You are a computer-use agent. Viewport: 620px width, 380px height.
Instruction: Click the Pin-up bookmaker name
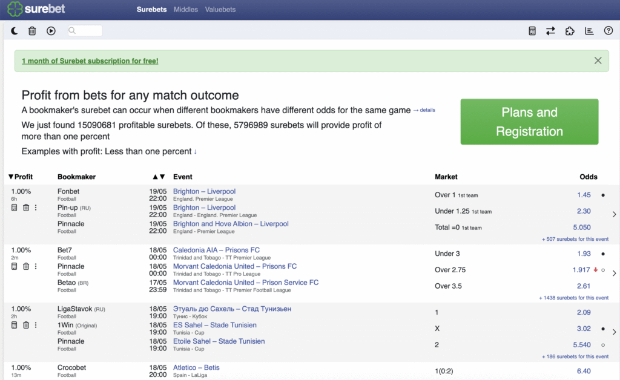point(67,208)
